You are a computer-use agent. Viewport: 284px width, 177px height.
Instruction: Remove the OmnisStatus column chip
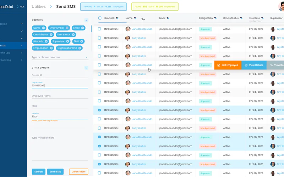(x=51, y=34)
